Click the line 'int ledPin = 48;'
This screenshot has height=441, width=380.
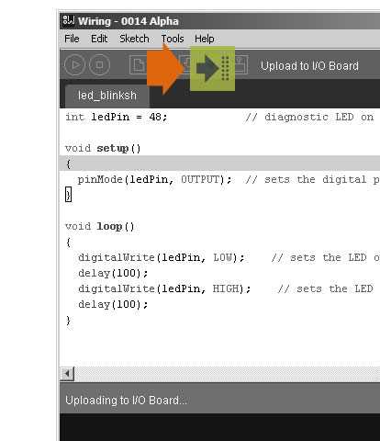coord(117,117)
